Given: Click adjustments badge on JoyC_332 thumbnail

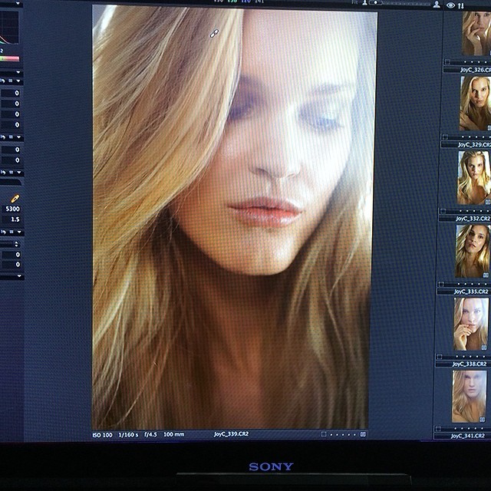Looking at the screenshot, I should click(x=488, y=202).
